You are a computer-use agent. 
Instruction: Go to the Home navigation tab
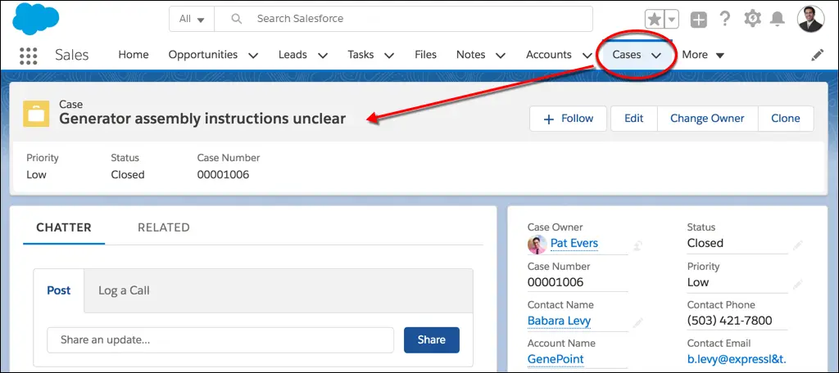[x=134, y=55]
